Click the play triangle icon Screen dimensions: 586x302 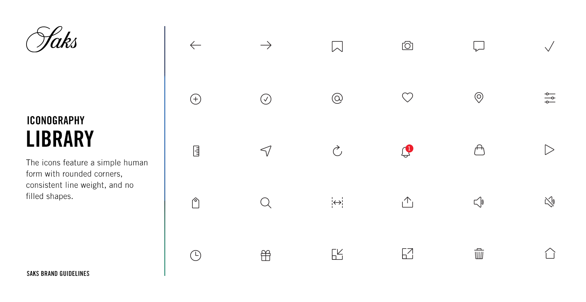(549, 150)
